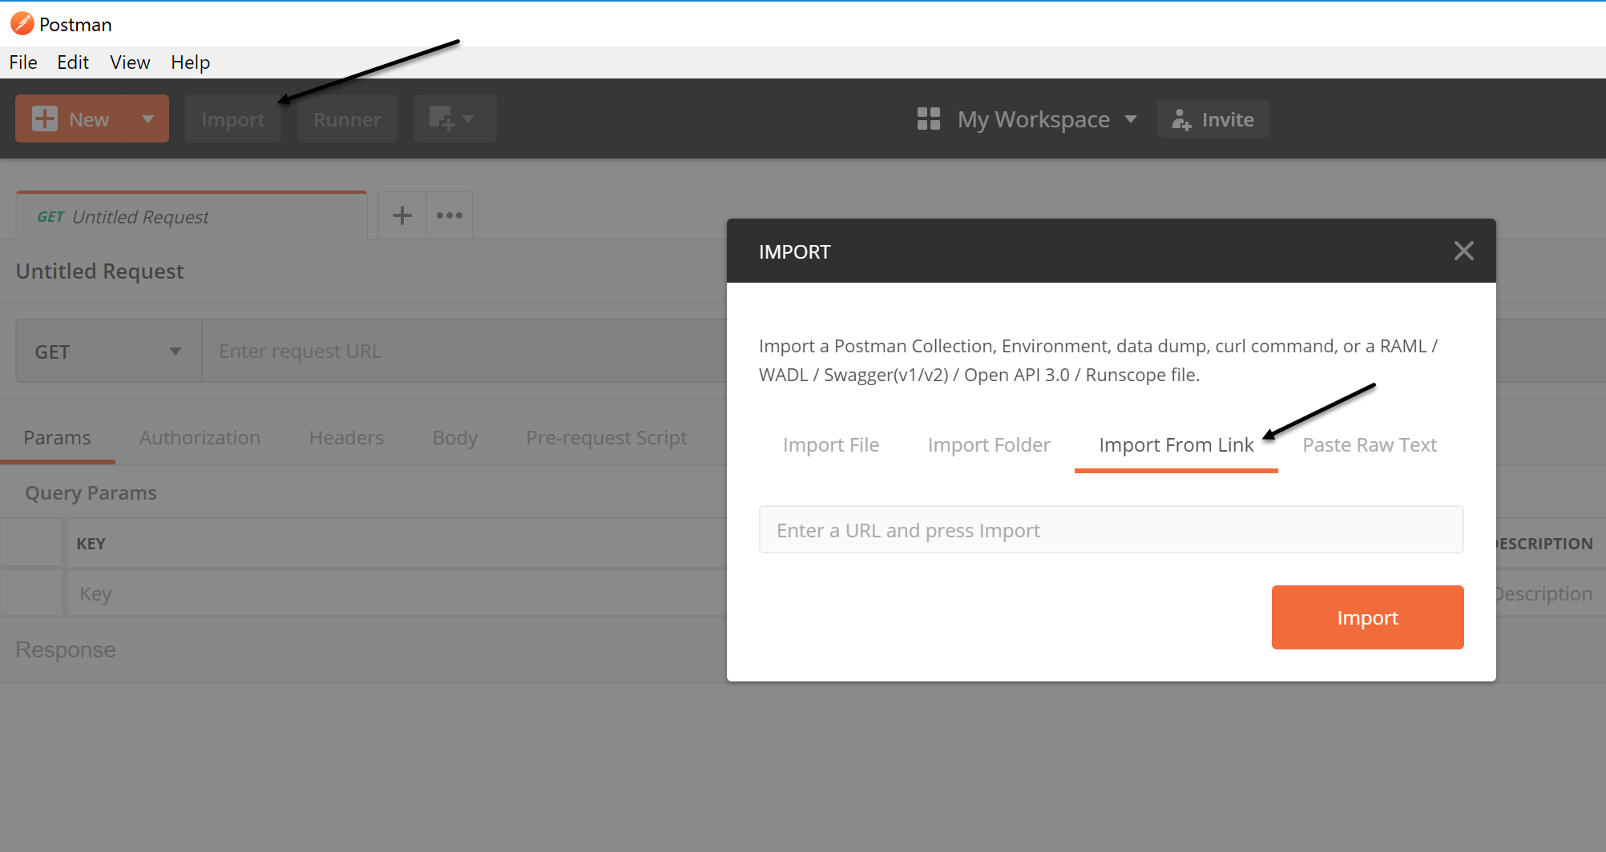Image resolution: width=1606 pixels, height=852 pixels.
Task: Add a new request tab with plus icon
Action: (x=402, y=215)
